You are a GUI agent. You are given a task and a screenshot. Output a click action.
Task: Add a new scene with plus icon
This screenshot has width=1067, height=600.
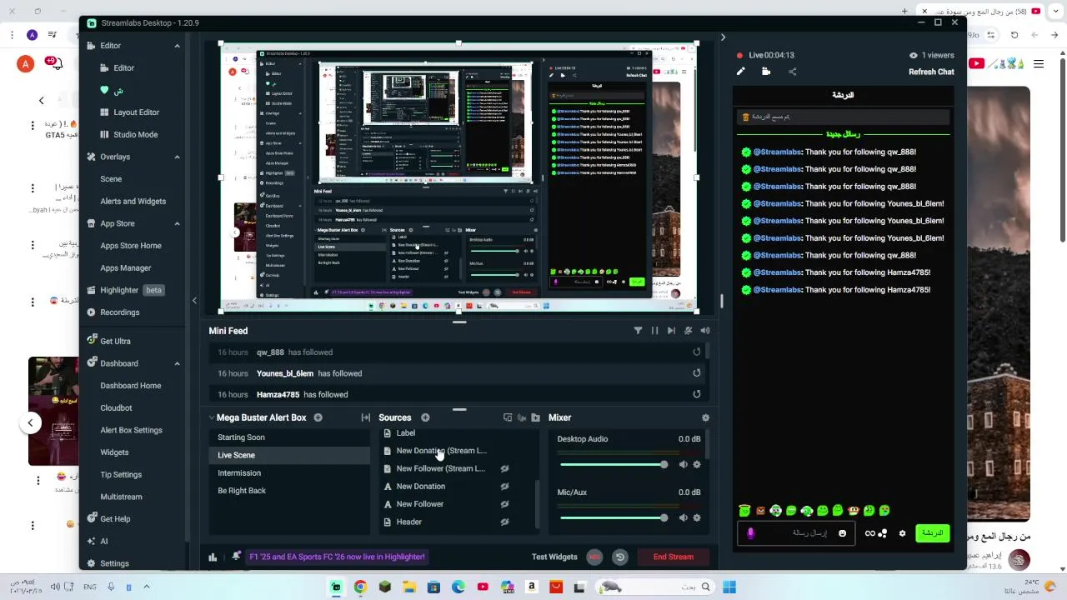318,417
